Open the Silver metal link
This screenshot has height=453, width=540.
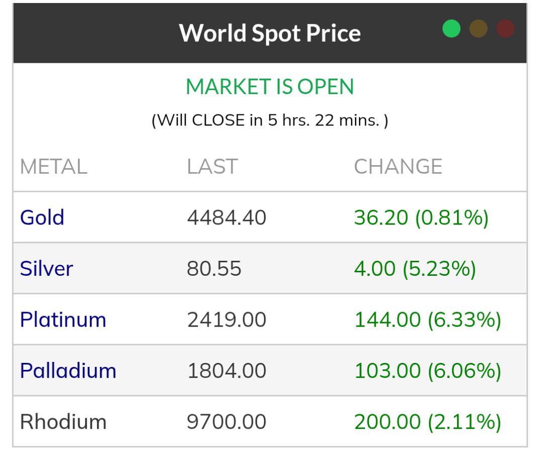click(46, 269)
